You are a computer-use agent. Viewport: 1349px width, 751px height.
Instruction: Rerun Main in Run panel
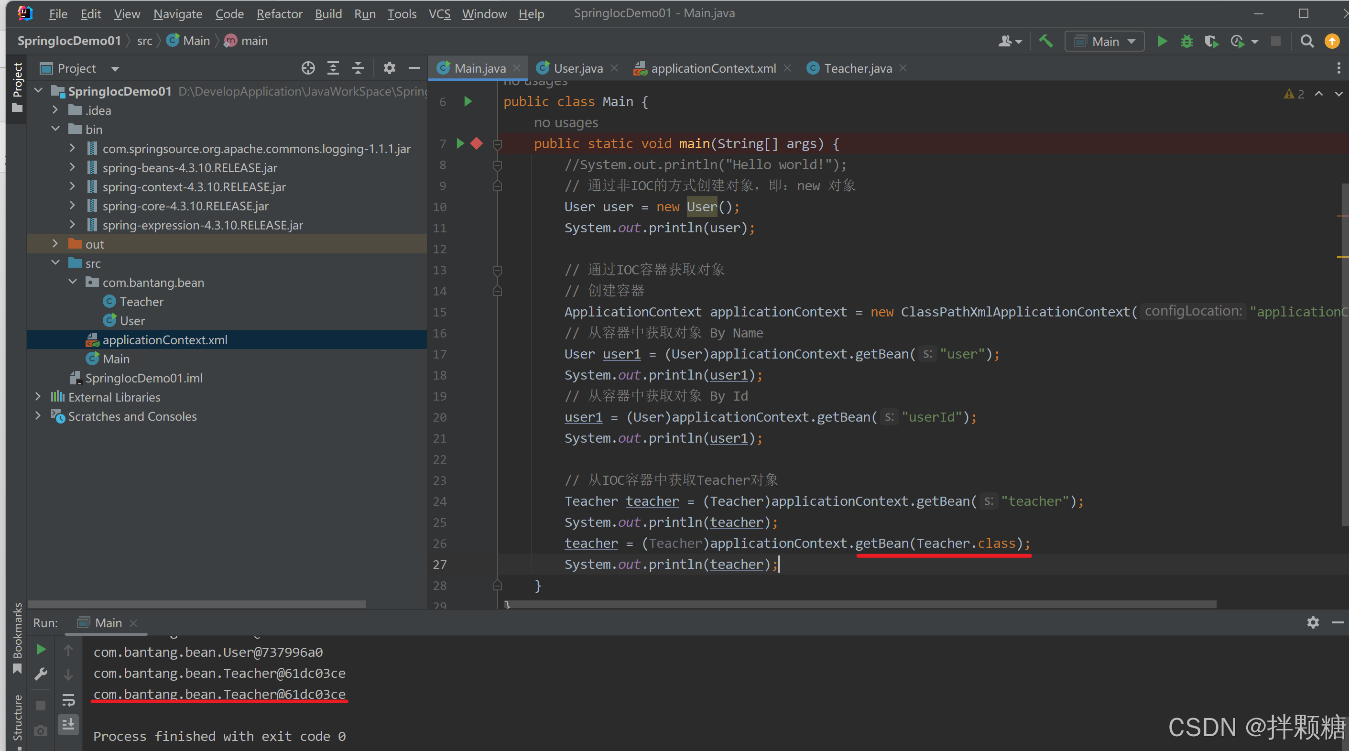point(41,649)
